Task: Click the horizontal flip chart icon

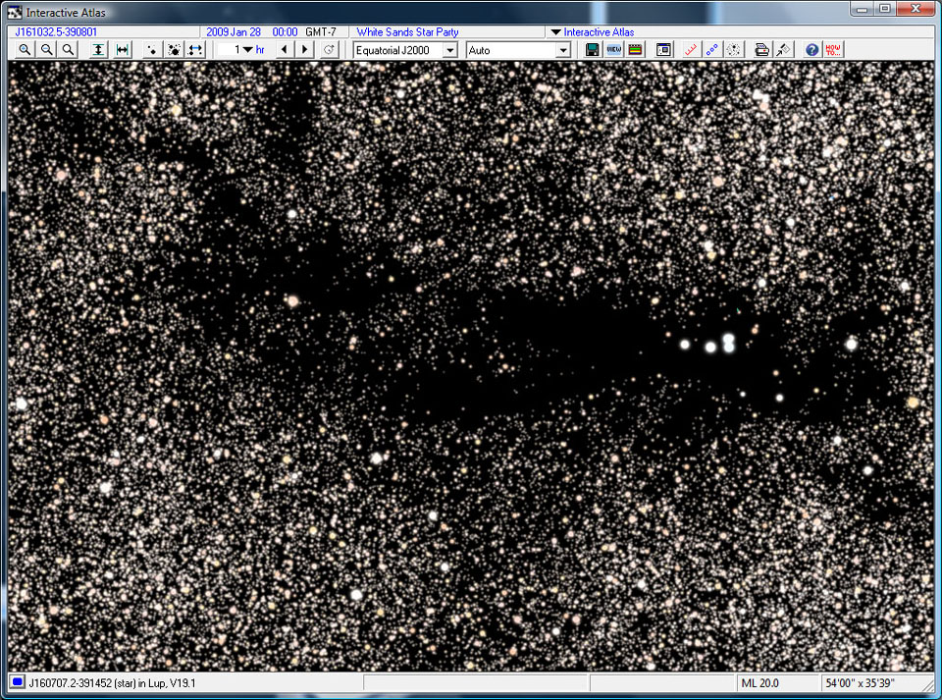Action: (123, 50)
